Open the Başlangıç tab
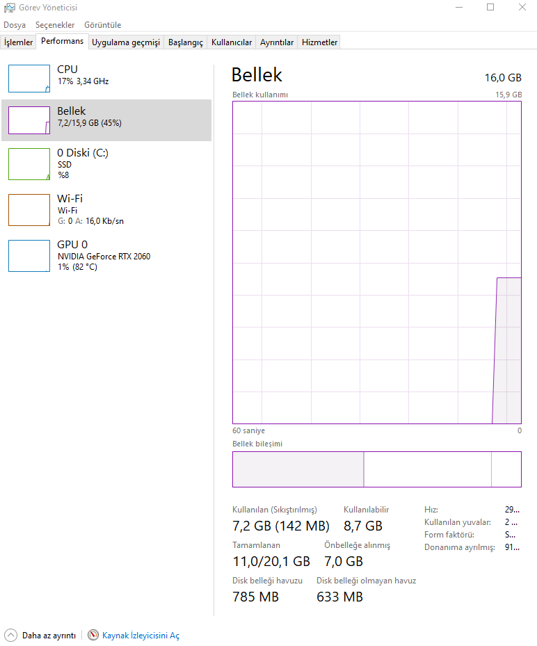 coord(187,42)
